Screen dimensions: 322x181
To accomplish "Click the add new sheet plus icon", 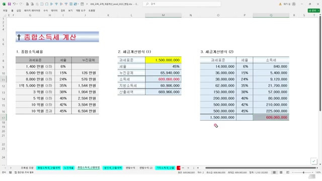I will coord(188,168).
